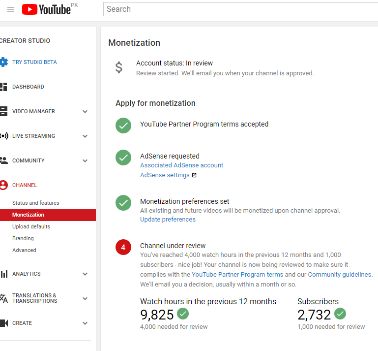Click the red step 4 circle
Image resolution: width=378 pixels, height=351 pixels.
(x=123, y=247)
